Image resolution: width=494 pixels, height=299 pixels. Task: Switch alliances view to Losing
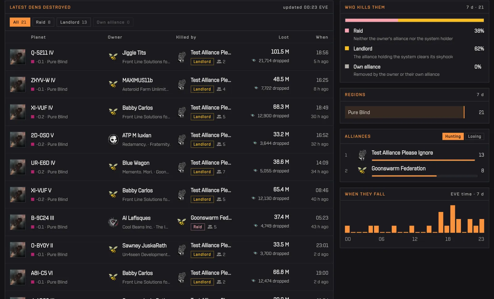(475, 136)
